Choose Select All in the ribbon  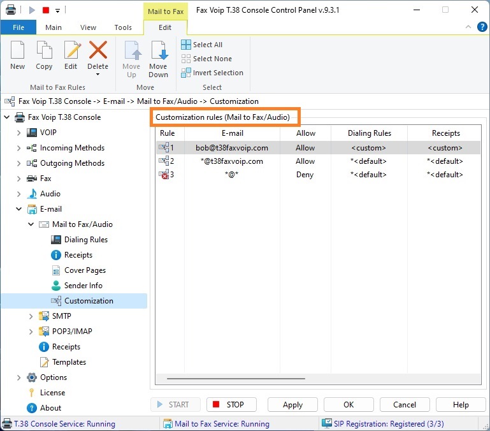coord(202,45)
